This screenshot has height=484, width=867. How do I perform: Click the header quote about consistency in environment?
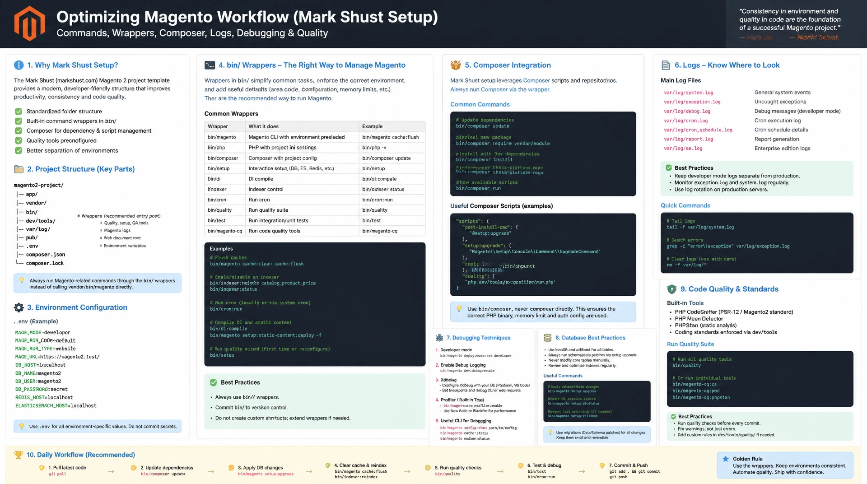pos(790,19)
